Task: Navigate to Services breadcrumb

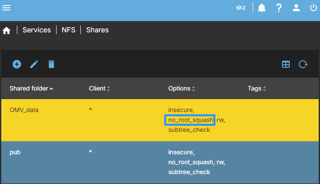Action: click(x=37, y=30)
